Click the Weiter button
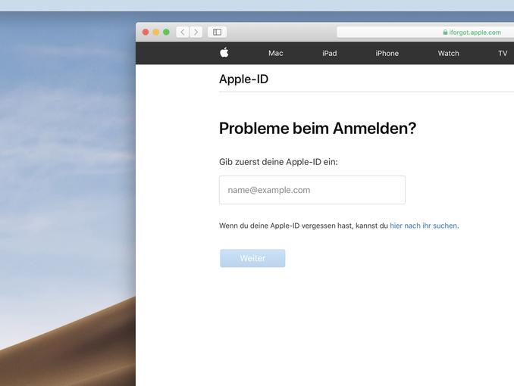 252,258
